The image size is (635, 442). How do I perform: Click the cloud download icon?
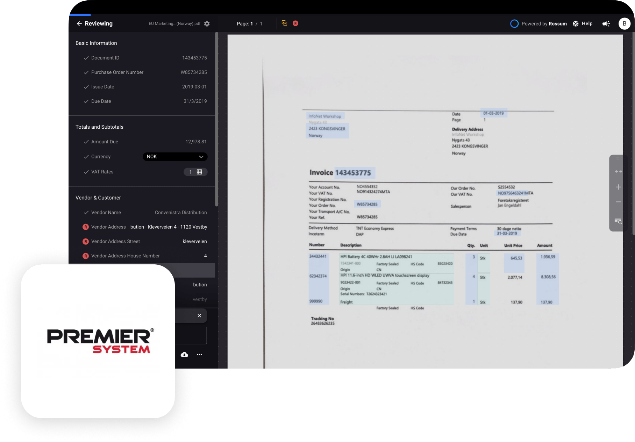[x=184, y=355]
